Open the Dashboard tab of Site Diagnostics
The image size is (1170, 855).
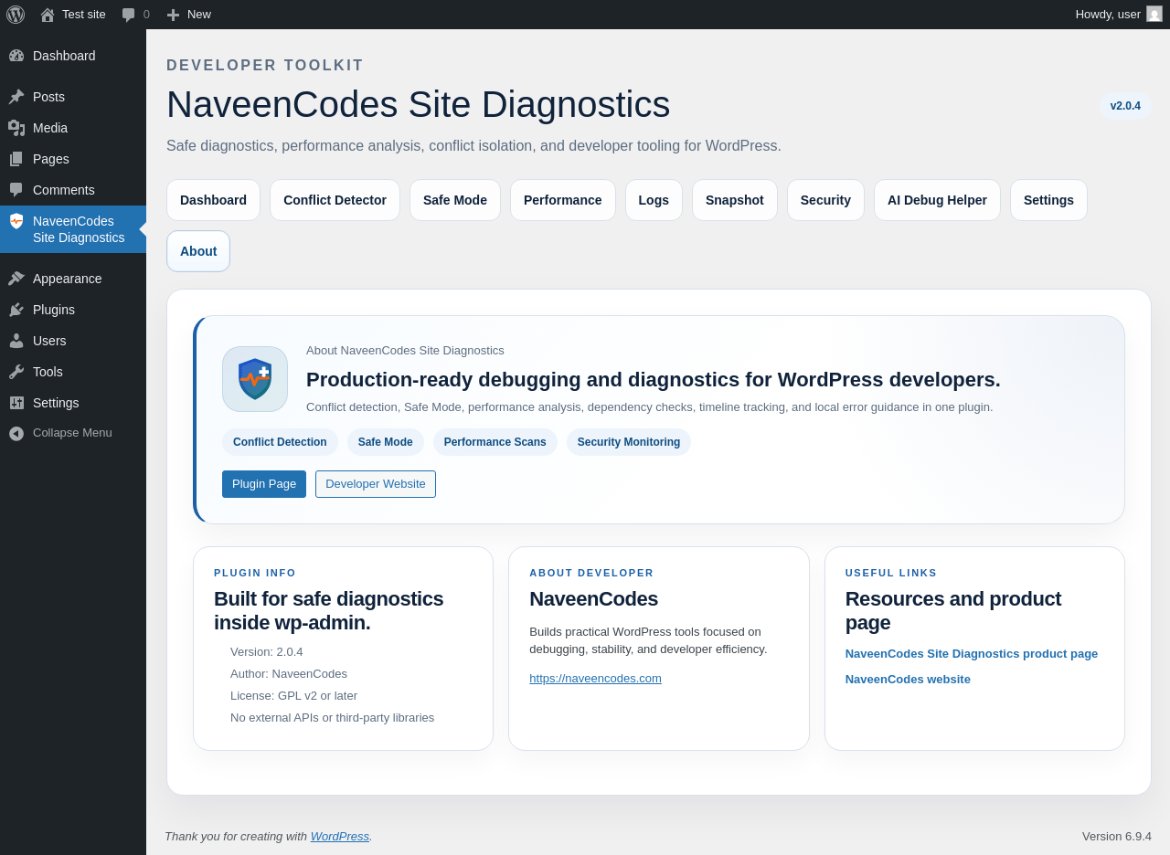coord(213,200)
